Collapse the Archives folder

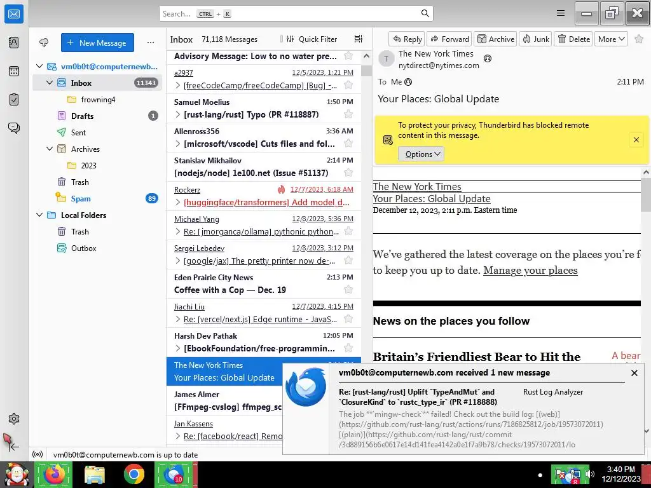coord(50,149)
